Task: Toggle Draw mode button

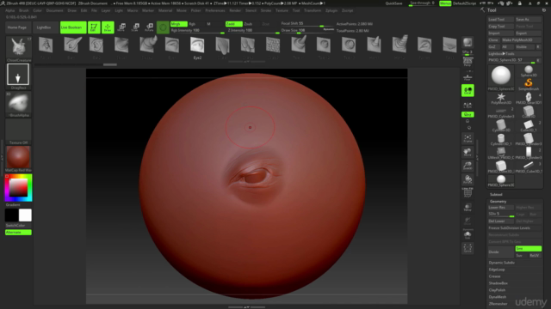Action: (x=108, y=27)
